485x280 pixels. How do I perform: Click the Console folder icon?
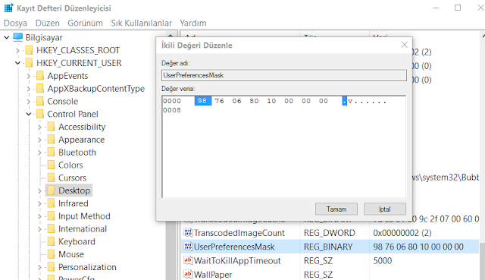[x=40, y=101]
